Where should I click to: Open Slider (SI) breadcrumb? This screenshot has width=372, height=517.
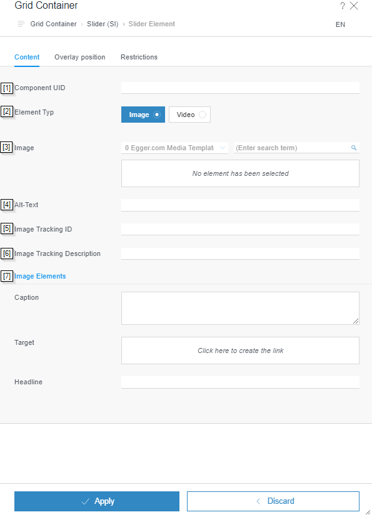click(103, 24)
